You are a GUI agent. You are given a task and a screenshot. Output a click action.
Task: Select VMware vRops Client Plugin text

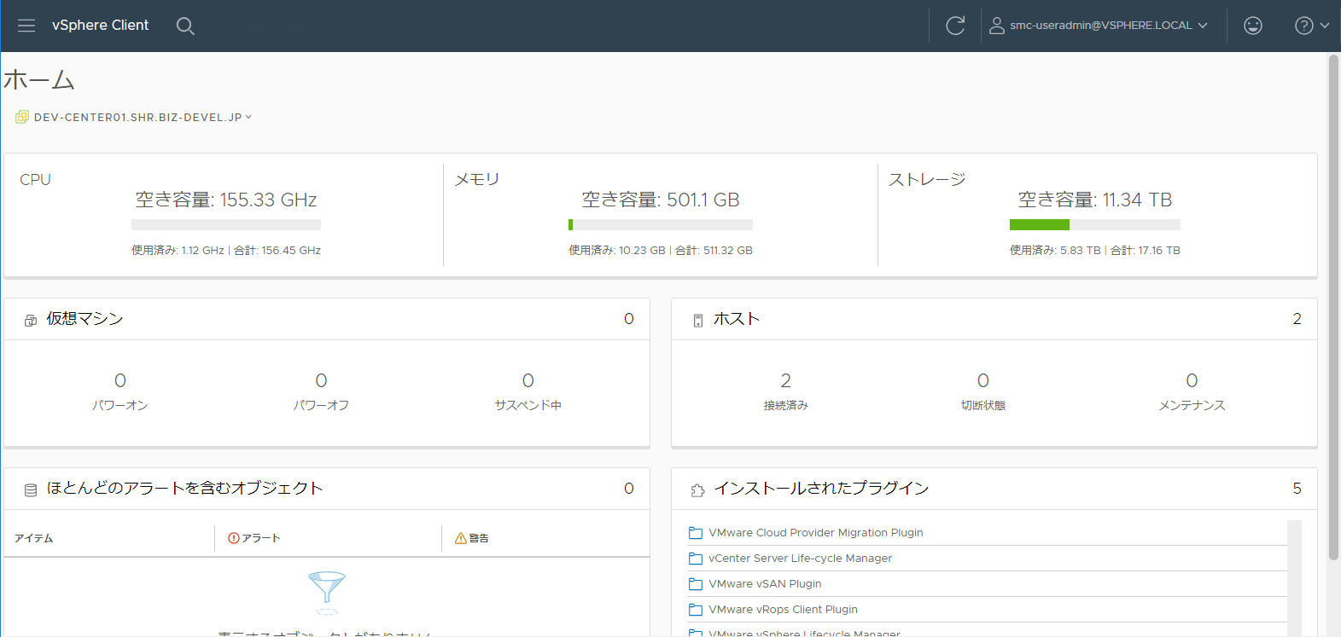783,610
